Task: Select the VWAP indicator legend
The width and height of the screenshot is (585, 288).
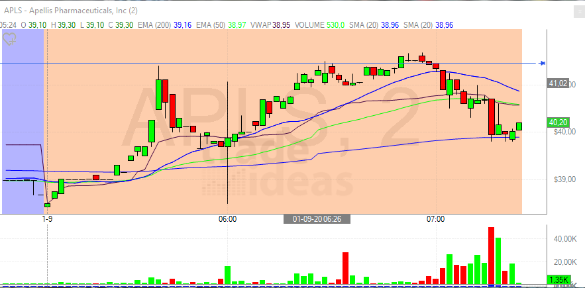Action: [271, 25]
